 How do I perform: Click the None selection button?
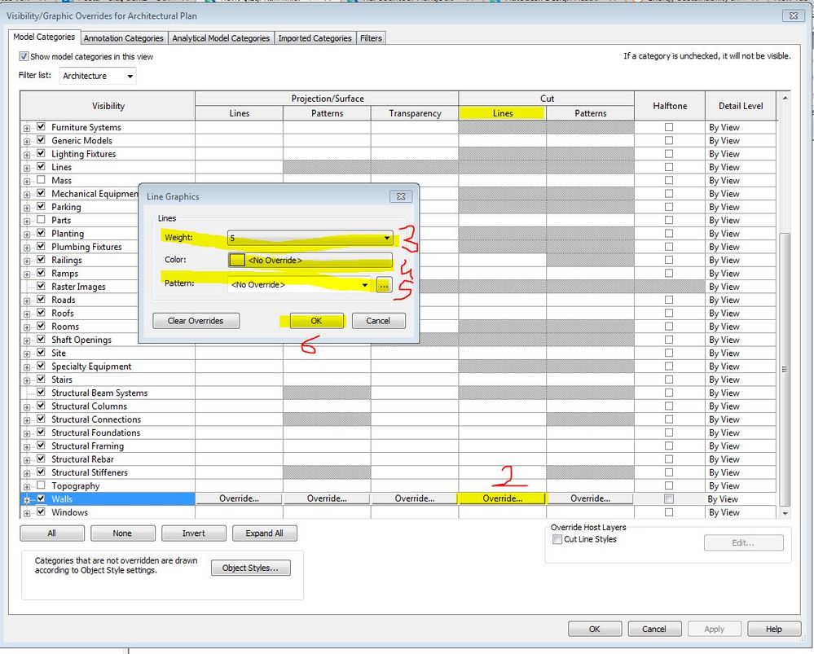click(x=122, y=533)
